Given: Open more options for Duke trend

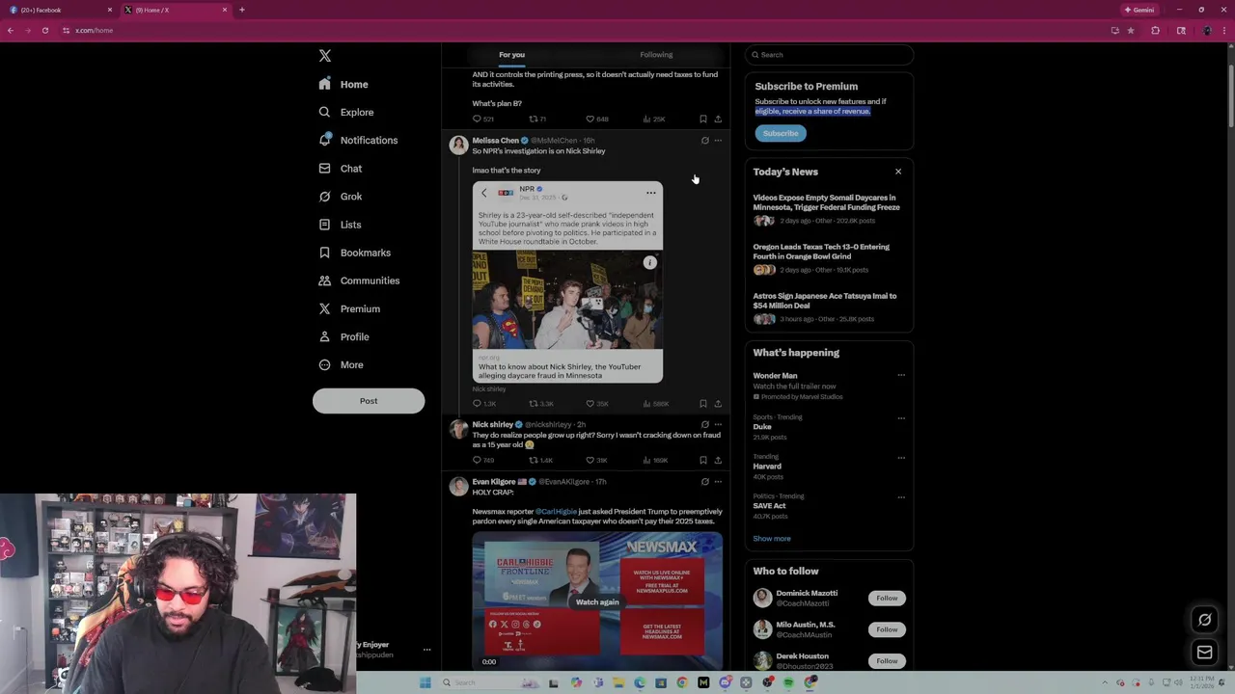Looking at the screenshot, I should 901,418.
